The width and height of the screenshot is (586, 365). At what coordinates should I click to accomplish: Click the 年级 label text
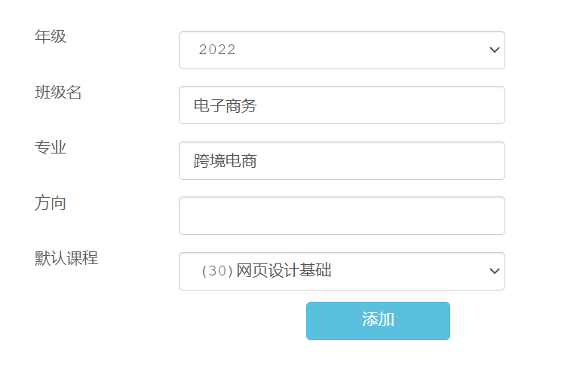[51, 37]
